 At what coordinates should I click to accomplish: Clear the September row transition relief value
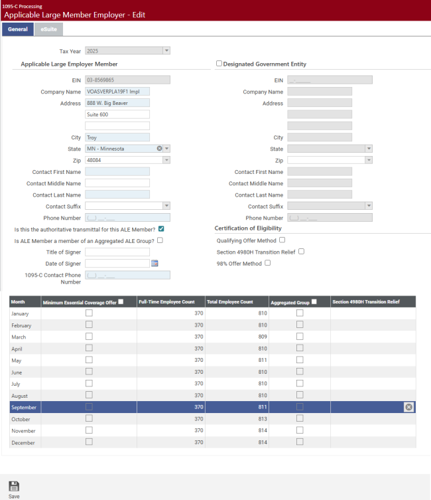click(x=408, y=407)
